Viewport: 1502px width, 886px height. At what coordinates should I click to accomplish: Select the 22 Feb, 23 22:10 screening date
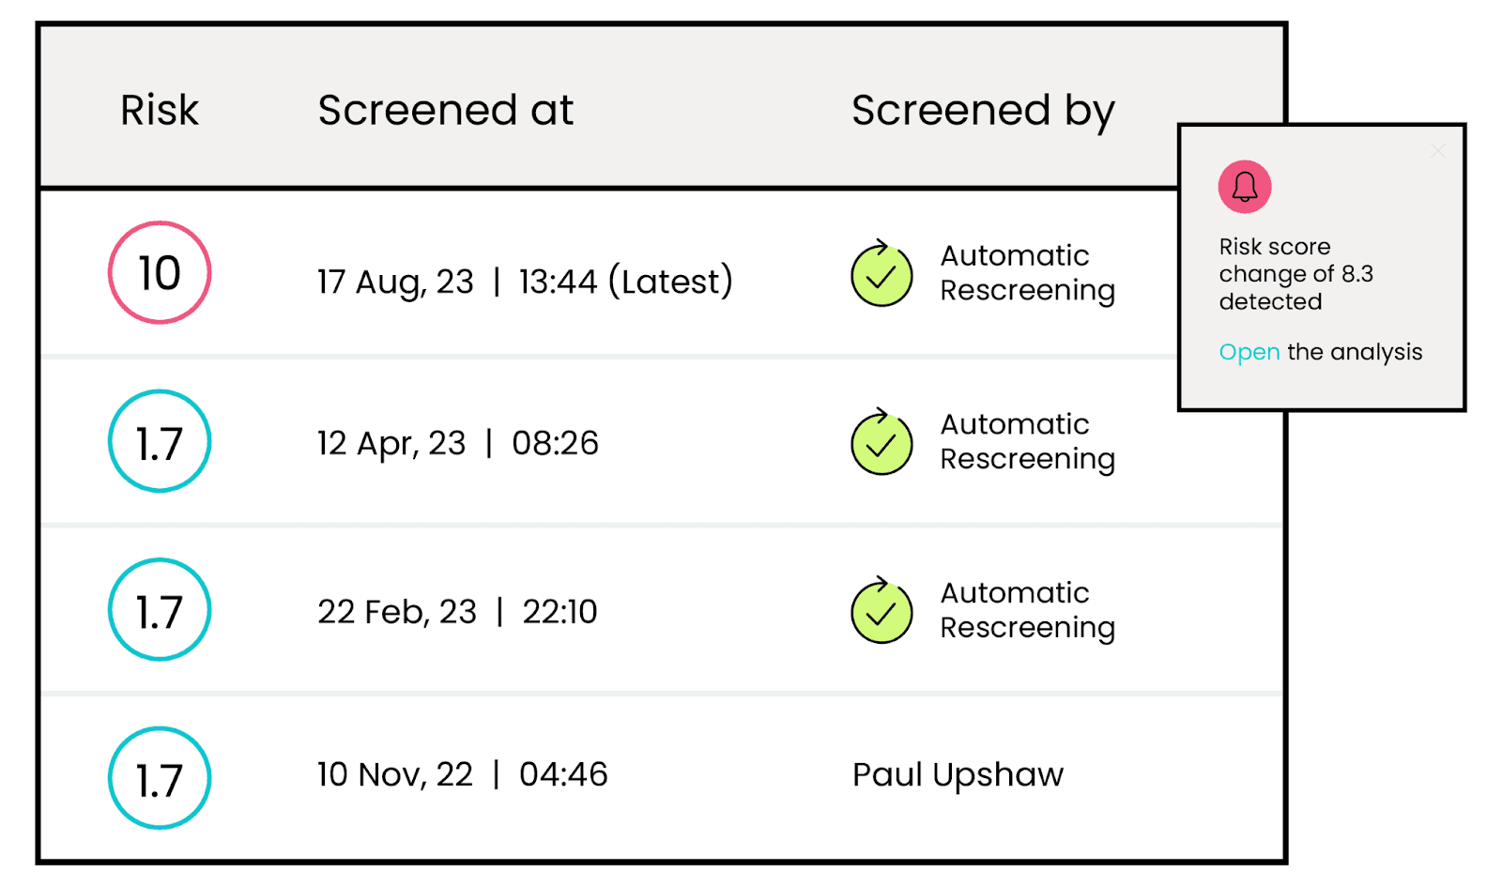point(457,612)
